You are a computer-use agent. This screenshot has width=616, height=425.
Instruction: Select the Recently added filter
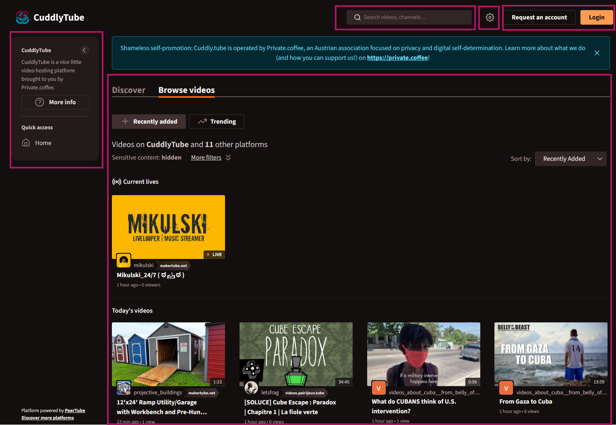click(149, 122)
